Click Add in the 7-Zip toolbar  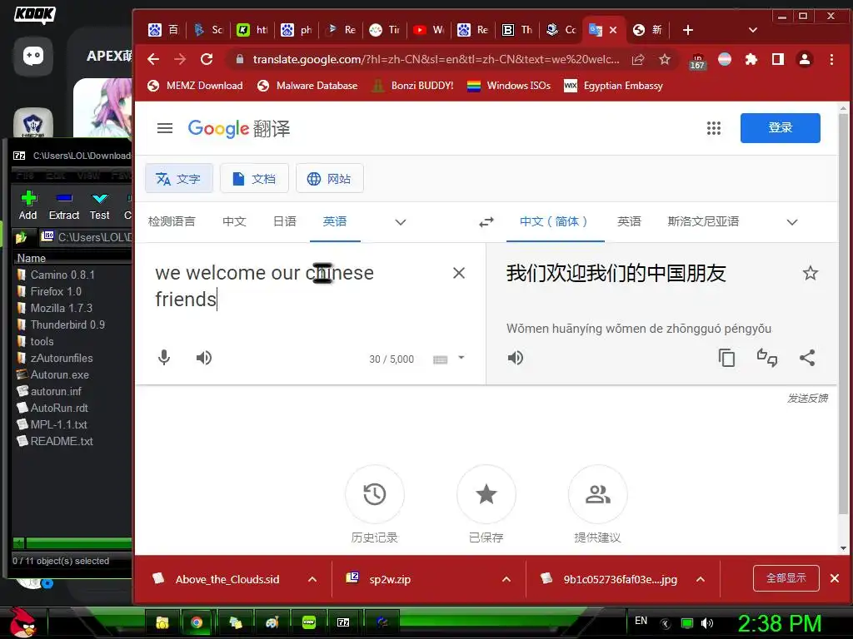coord(27,206)
